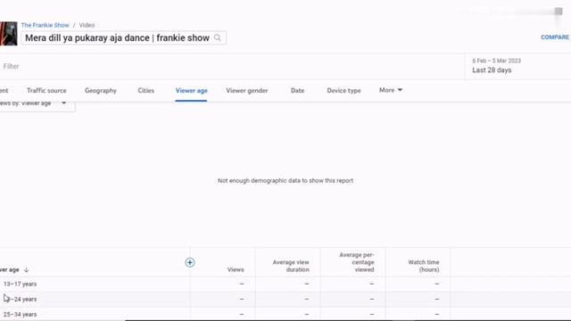Switch to Device type tab
The image size is (571, 321).
[x=343, y=91]
